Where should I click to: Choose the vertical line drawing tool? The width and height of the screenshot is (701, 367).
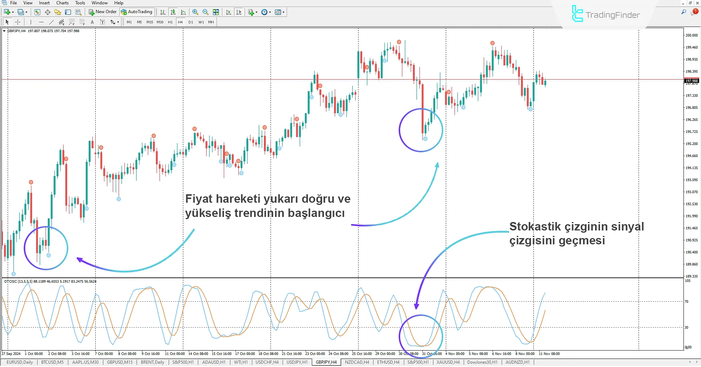coord(31,22)
